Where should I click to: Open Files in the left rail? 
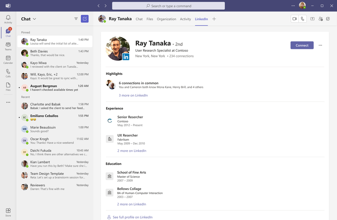8,87
